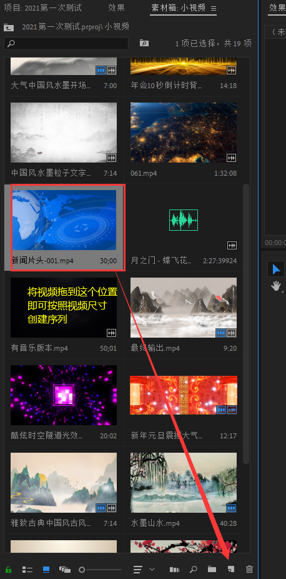This screenshot has height=579, width=286.
Task: Click the New Item icon
Action: coord(231,569)
